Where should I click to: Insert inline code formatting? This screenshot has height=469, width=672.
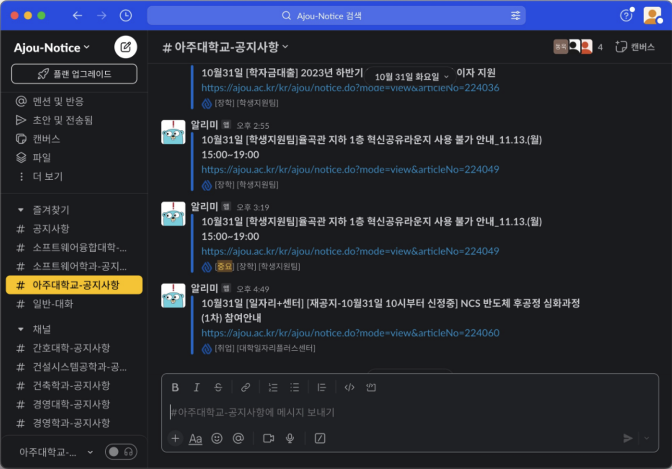tap(349, 387)
